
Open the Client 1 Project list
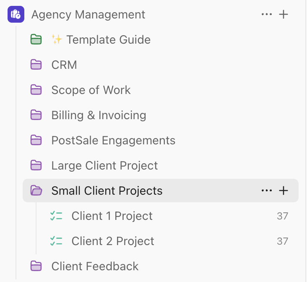click(x=112, y=216)
